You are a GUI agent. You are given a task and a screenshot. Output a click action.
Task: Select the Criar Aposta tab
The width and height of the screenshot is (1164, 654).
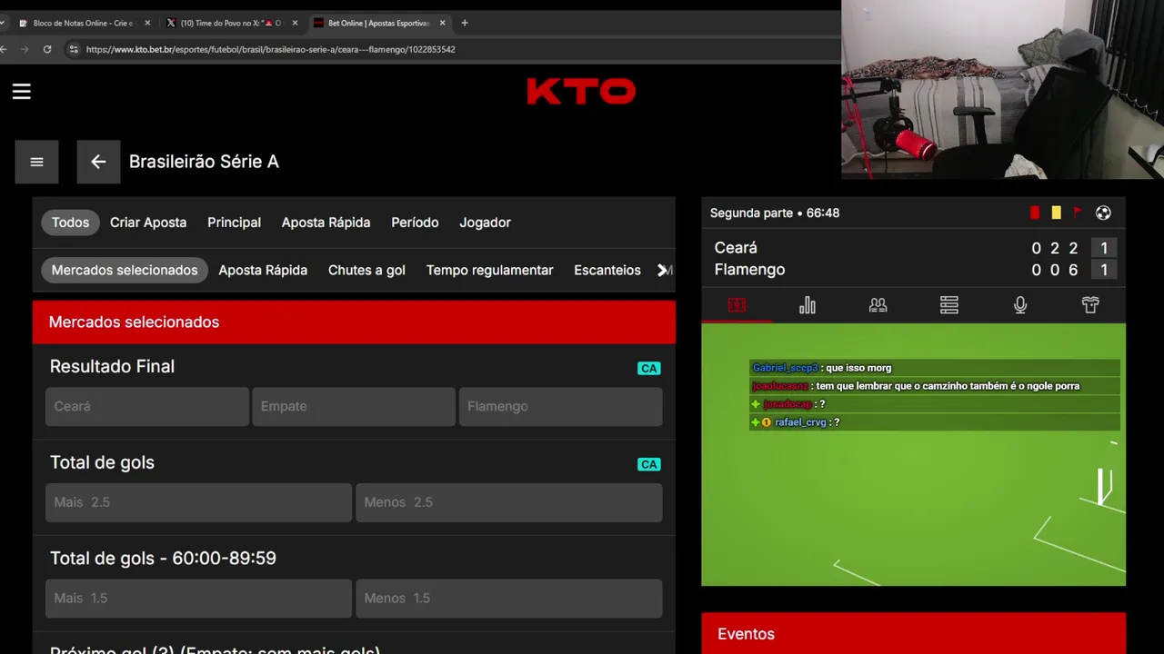point(148,223)
